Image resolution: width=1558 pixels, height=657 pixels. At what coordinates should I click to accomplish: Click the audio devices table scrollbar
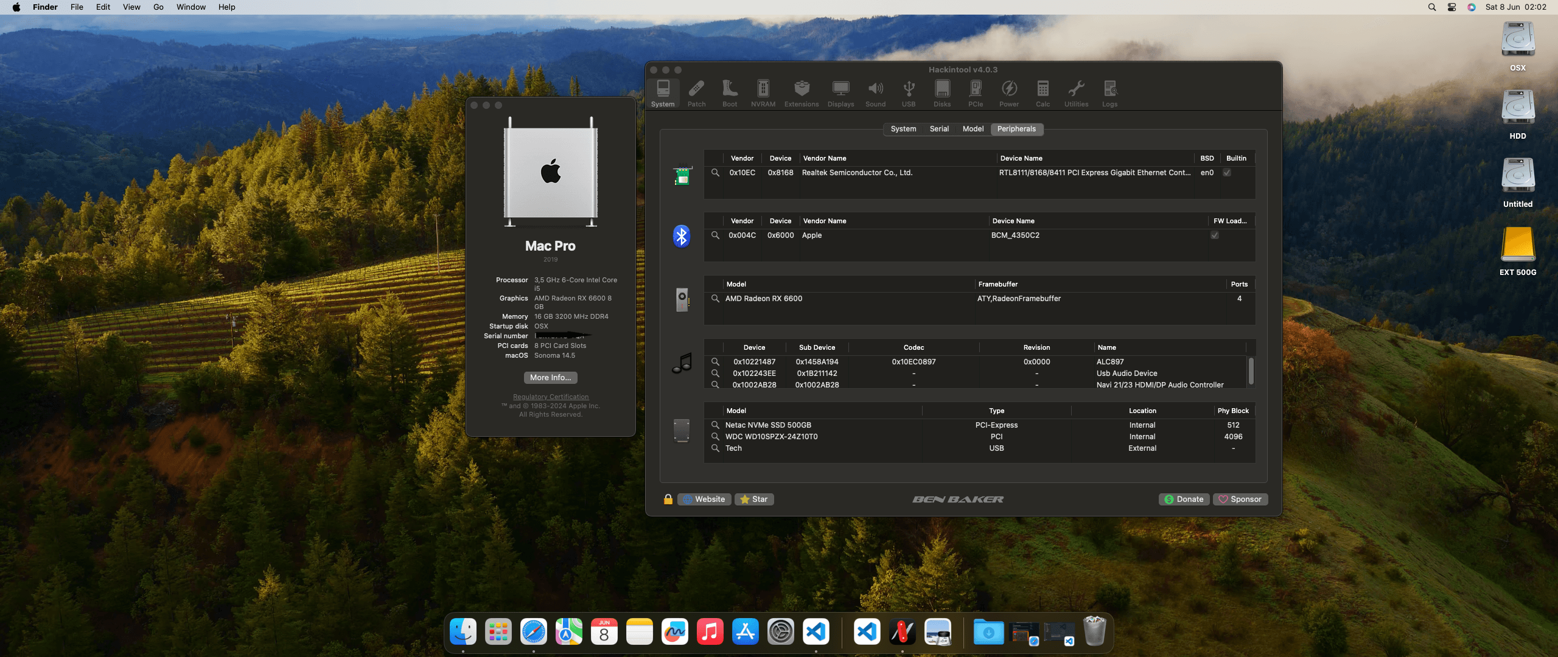click(1251, 371)
